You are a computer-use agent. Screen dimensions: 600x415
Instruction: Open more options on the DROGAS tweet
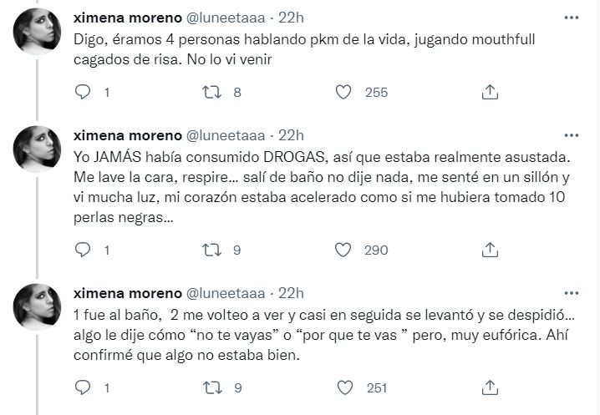pos(571,134)
